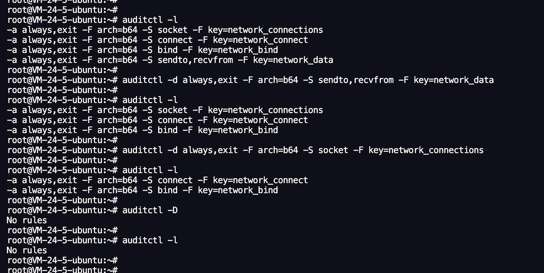Click the first 'auditctl -l' command text
544x273 pixels.
(150, 20)
